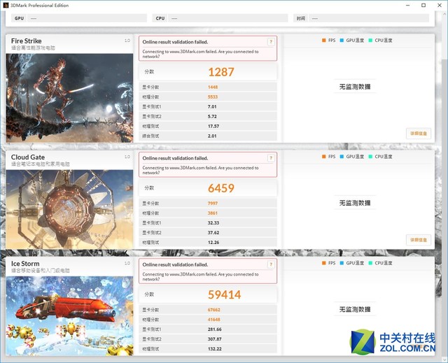Viewport: 448px width, 363px height.
Task: Click Cloud Gate physics test value 12.26
Action: click(213, 242)
